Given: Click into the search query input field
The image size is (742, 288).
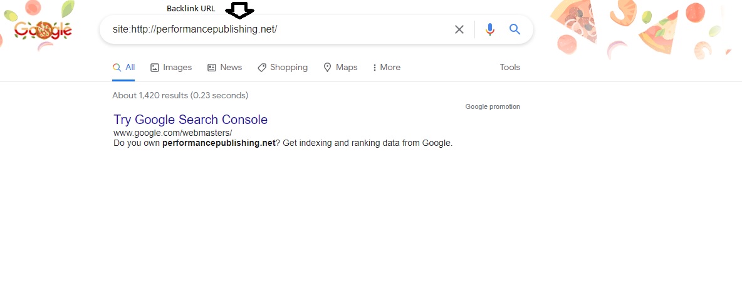Looking at the screenshot, I should coord(276,29).
